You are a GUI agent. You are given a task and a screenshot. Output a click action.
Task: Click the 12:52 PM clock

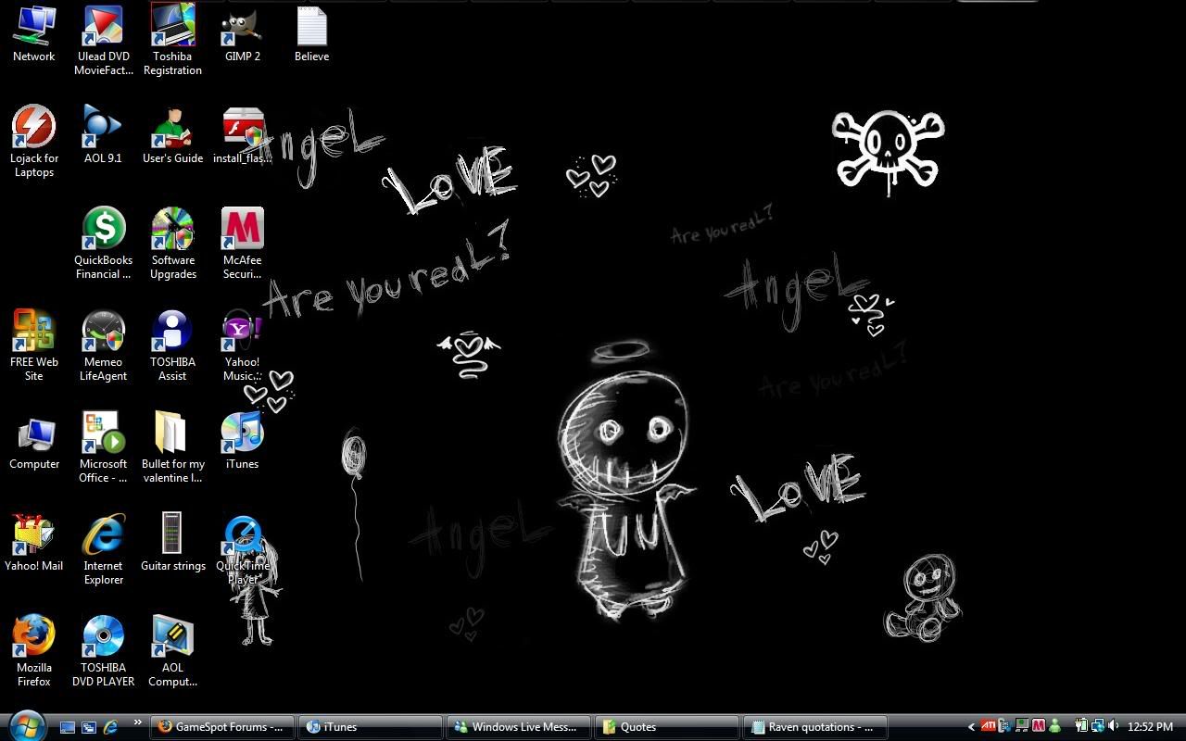tap(1151, 727)
